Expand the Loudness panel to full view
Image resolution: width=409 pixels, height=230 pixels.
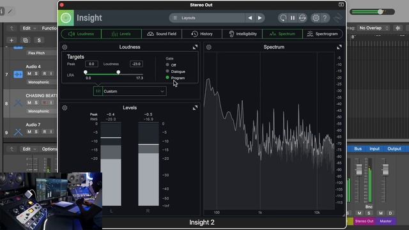point(195,47)
